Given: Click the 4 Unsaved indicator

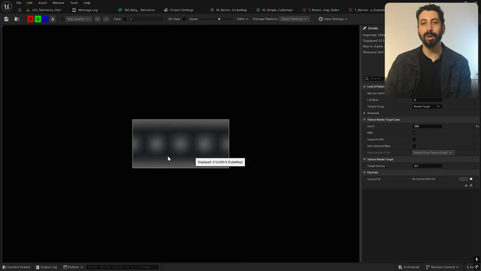Looking at the screenshot, I should tap(409, 267).
